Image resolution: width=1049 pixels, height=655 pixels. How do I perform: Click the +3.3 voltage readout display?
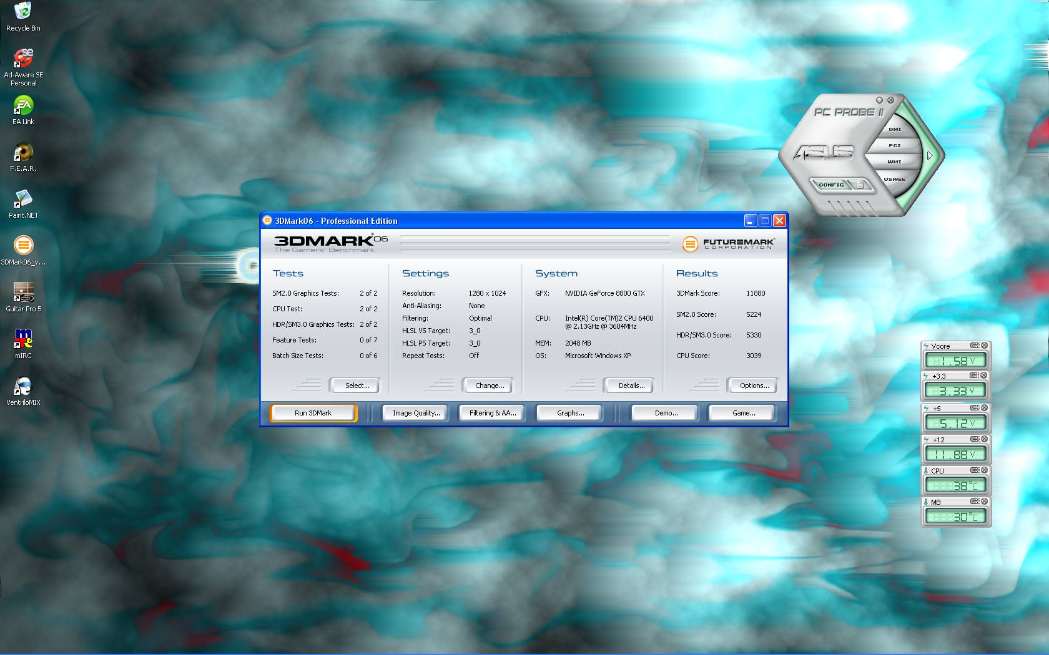(955, 391)
